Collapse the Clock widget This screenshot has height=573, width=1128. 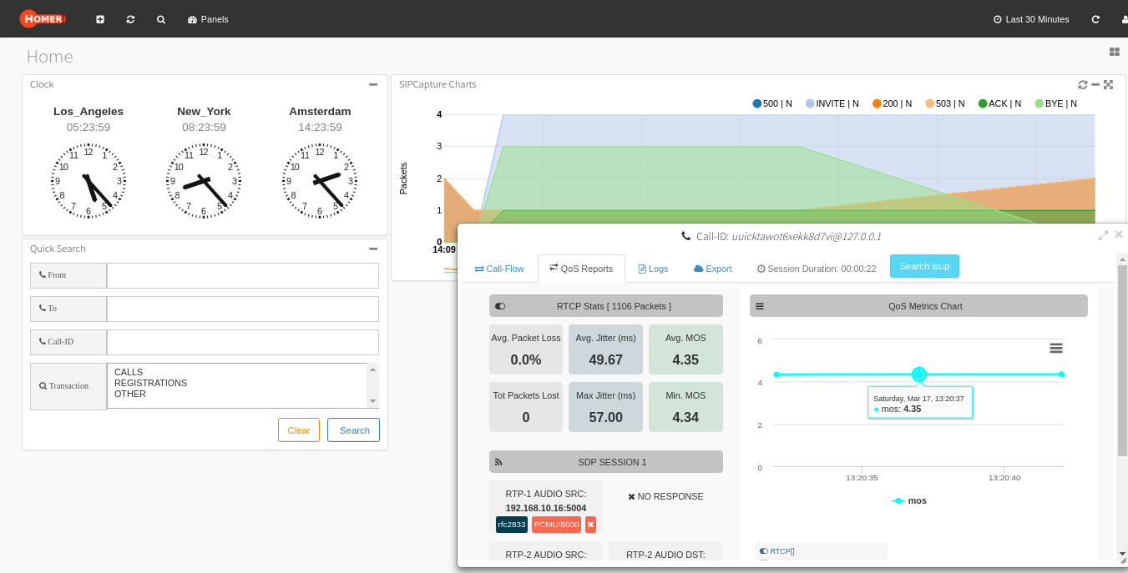[x=373, y=84]
